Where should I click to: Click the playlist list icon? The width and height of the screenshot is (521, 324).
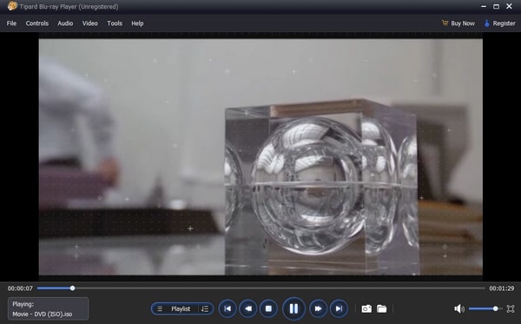point(160,308)
